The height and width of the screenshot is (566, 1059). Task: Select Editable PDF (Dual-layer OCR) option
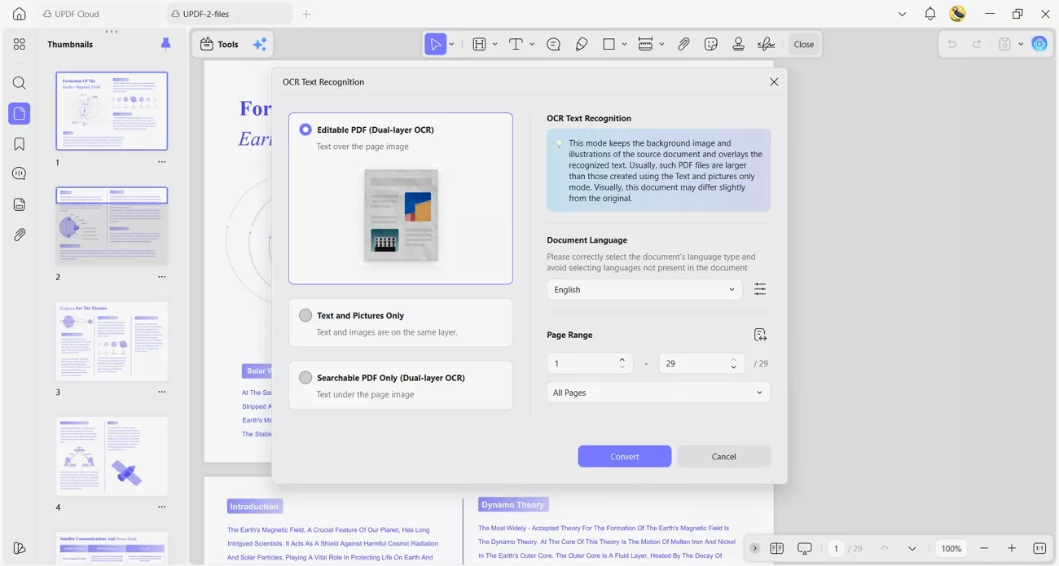point(401,198)
